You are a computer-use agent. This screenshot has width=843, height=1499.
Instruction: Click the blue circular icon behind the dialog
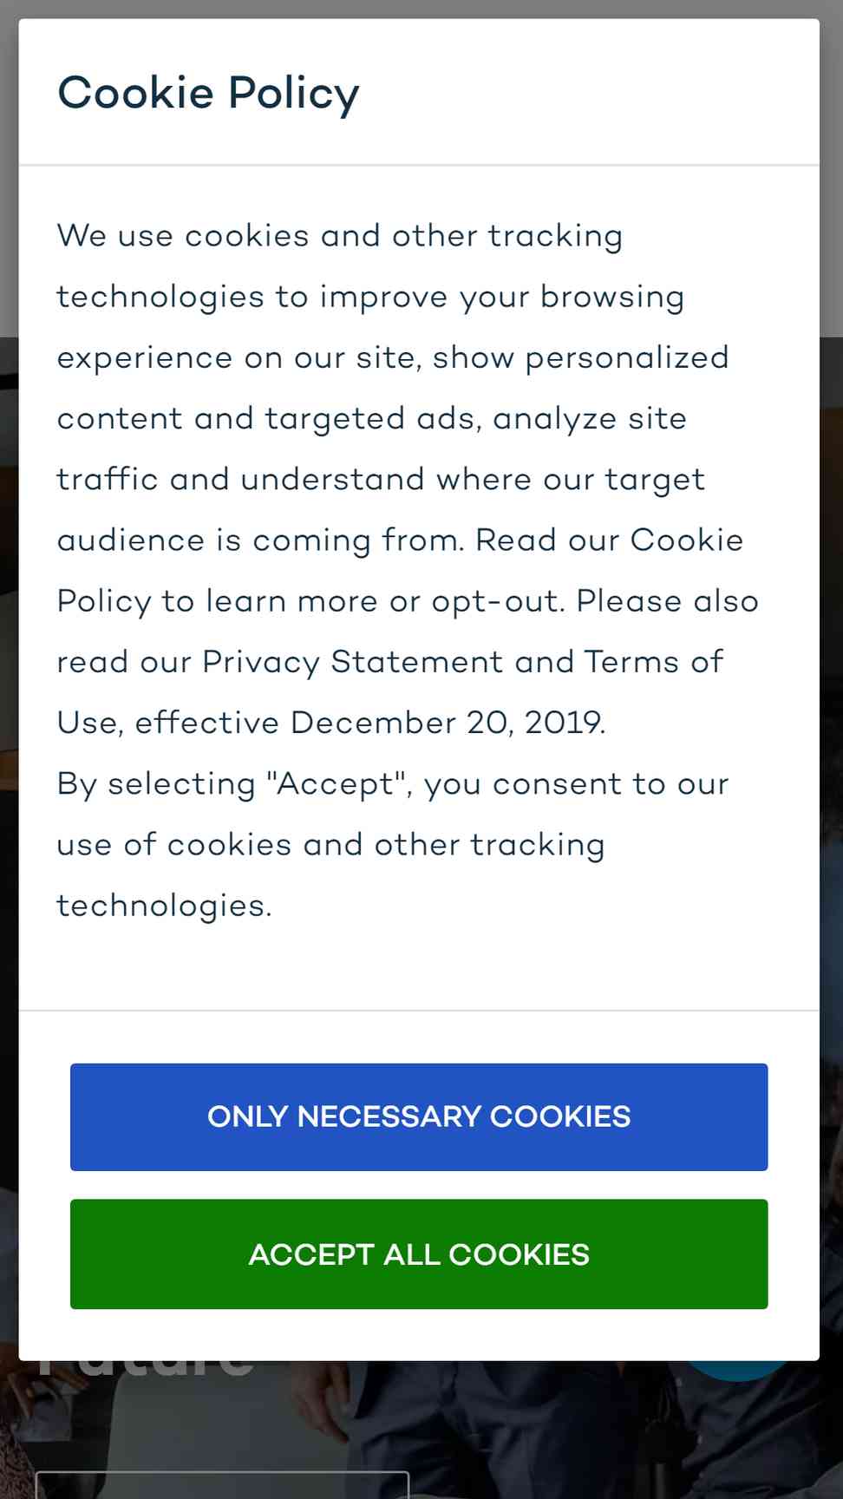point(737,1371)
